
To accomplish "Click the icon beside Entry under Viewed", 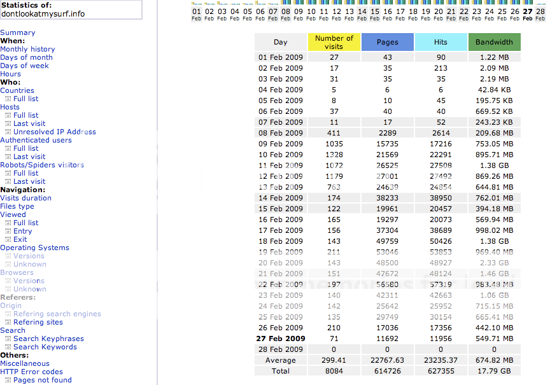I will coord(8,232).
